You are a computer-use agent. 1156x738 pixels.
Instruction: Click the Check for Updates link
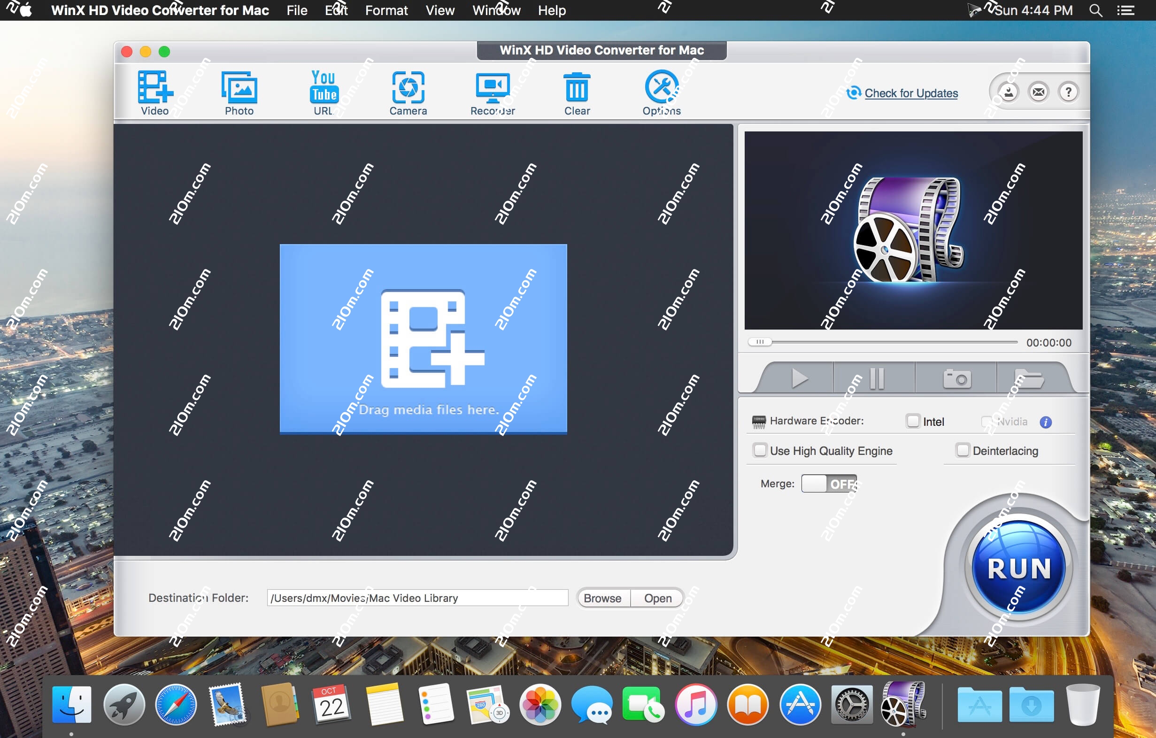coord(911,93)
